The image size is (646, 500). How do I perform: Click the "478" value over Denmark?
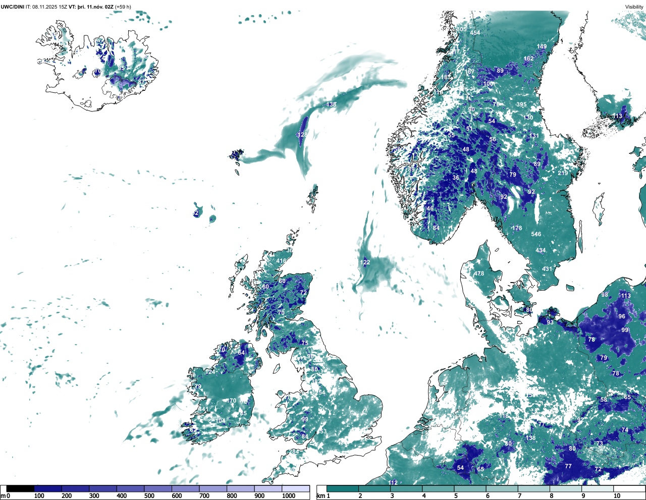(479, 273)
